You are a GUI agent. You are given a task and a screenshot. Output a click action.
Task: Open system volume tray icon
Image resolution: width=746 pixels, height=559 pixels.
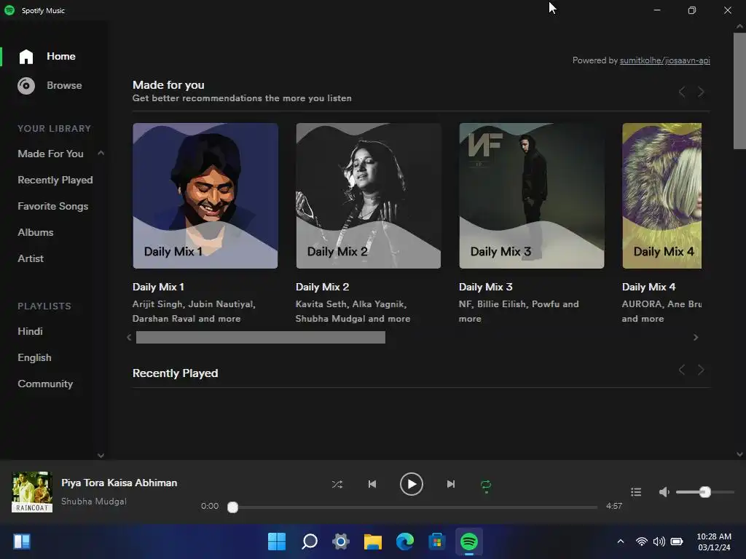coord(659,542)
